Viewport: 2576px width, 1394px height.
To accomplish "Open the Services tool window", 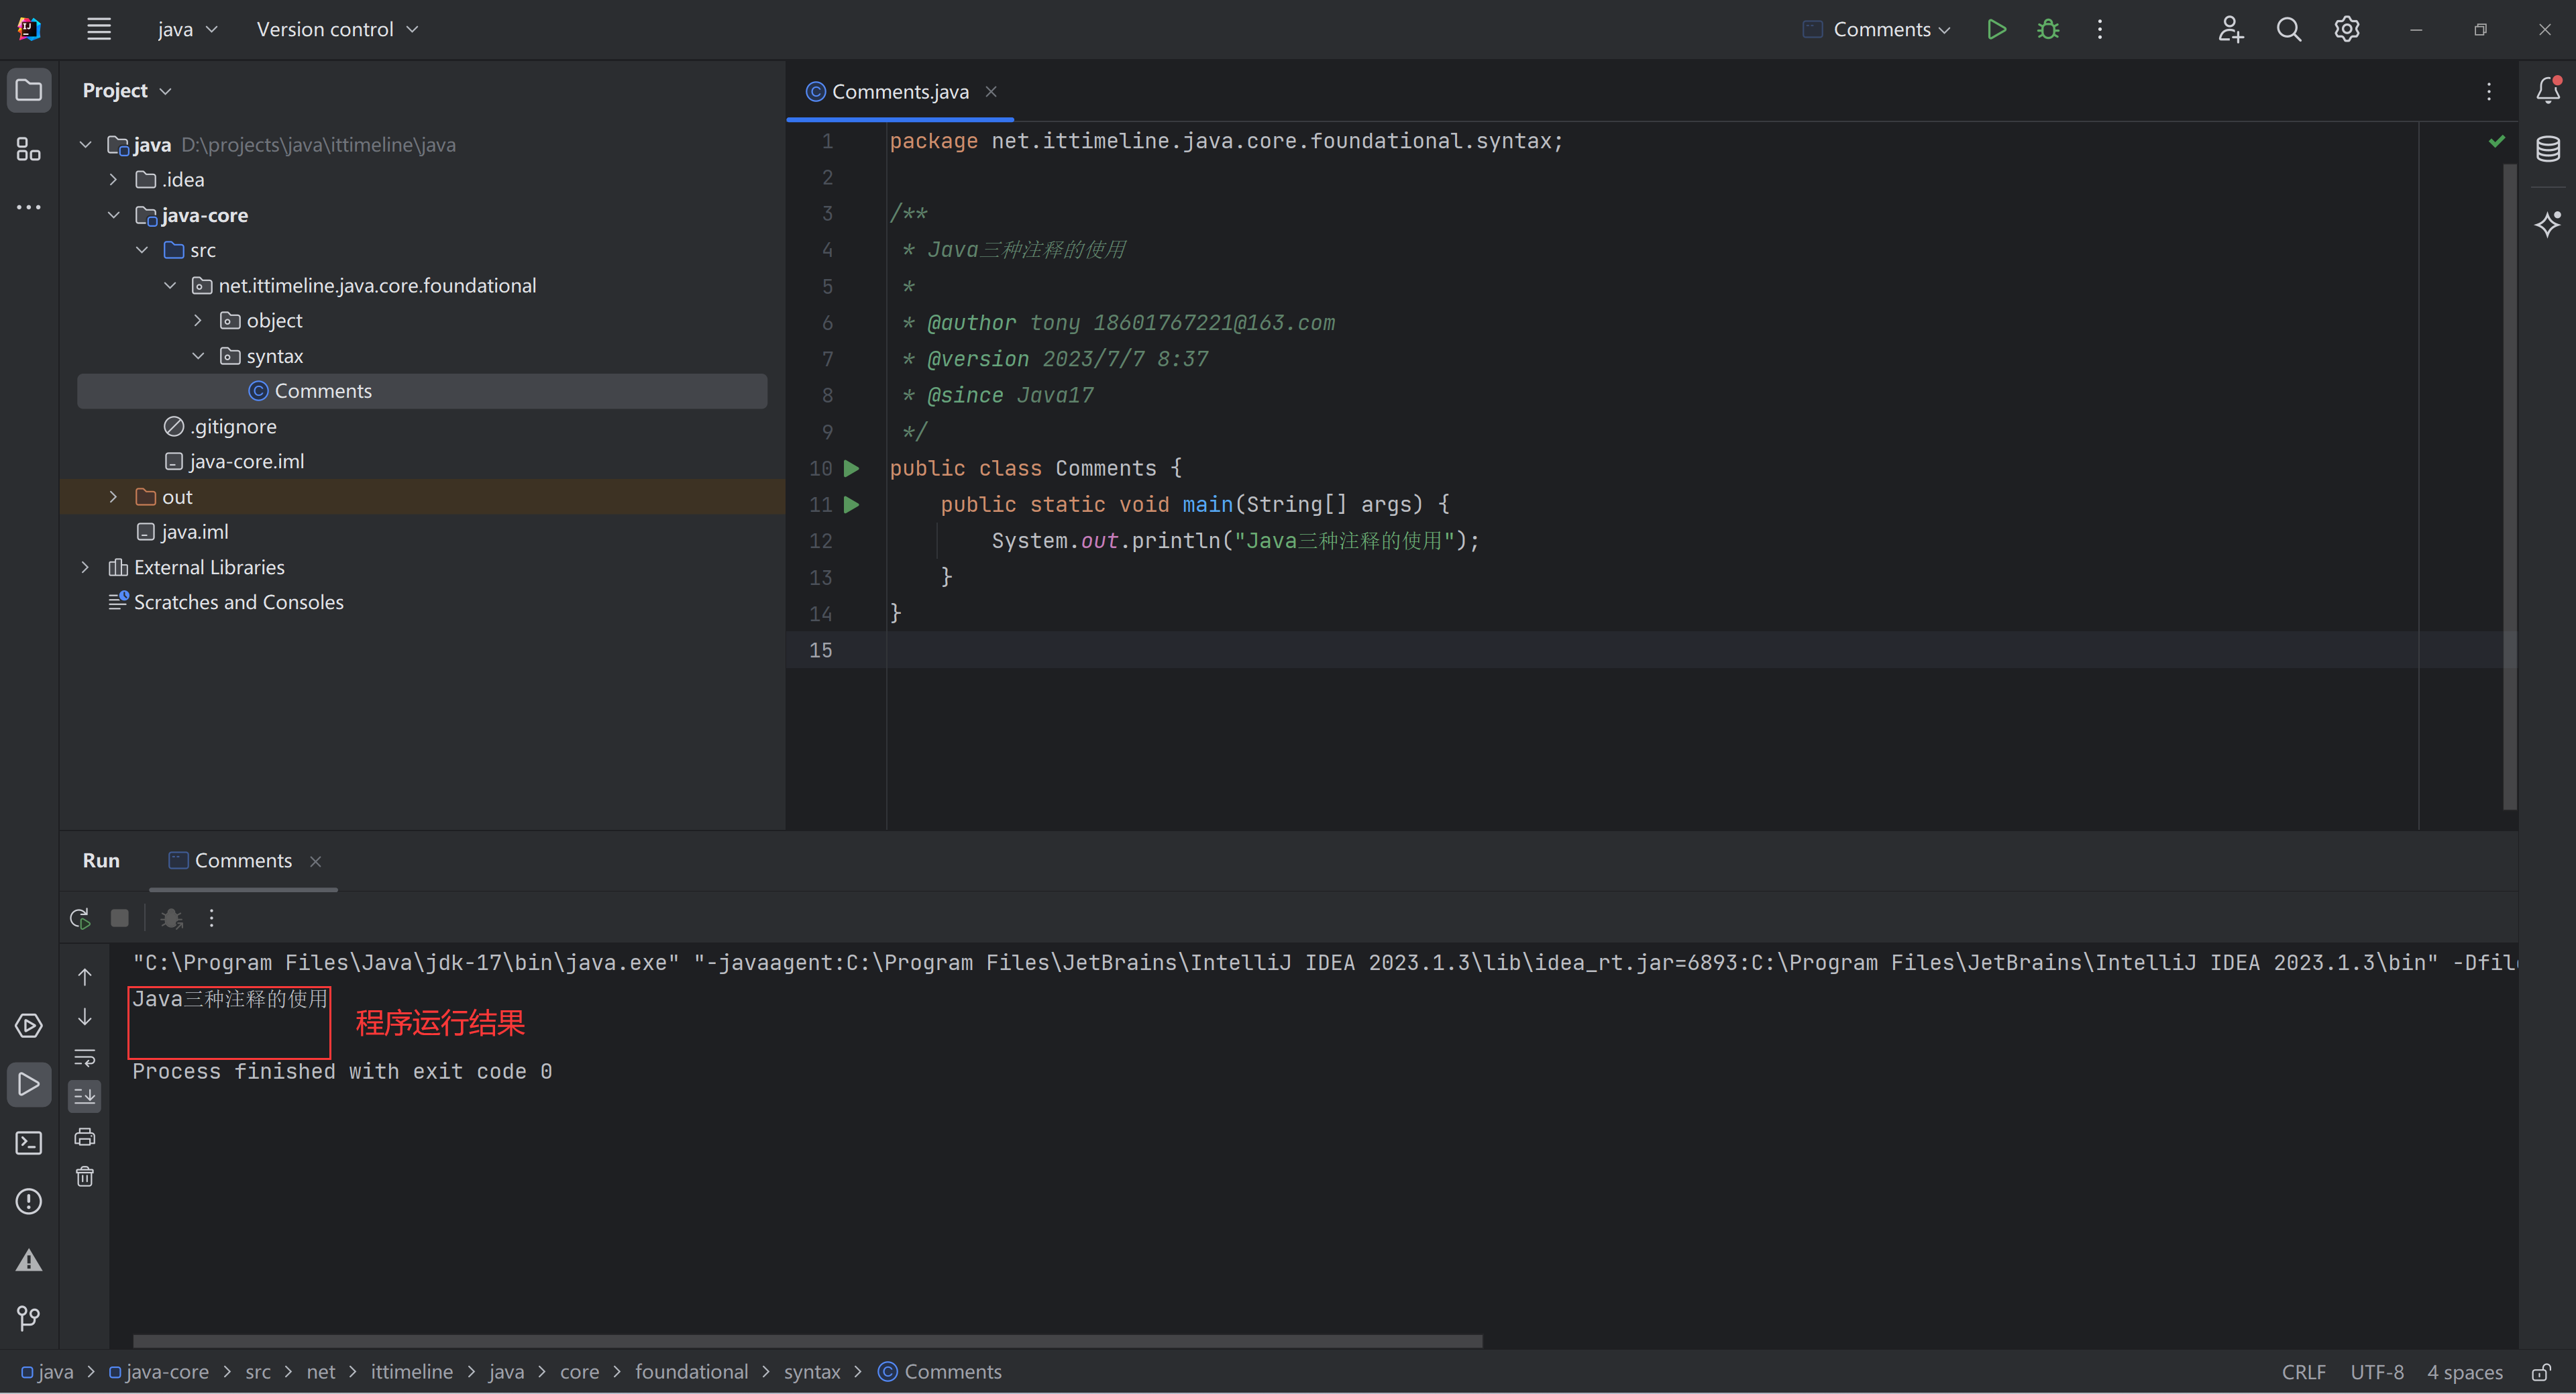I will 29,1026.
